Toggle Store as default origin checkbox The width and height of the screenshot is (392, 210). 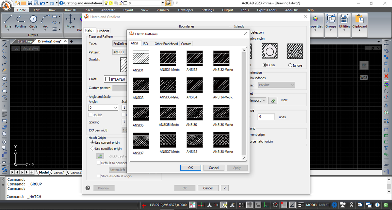tap(99, 176)
